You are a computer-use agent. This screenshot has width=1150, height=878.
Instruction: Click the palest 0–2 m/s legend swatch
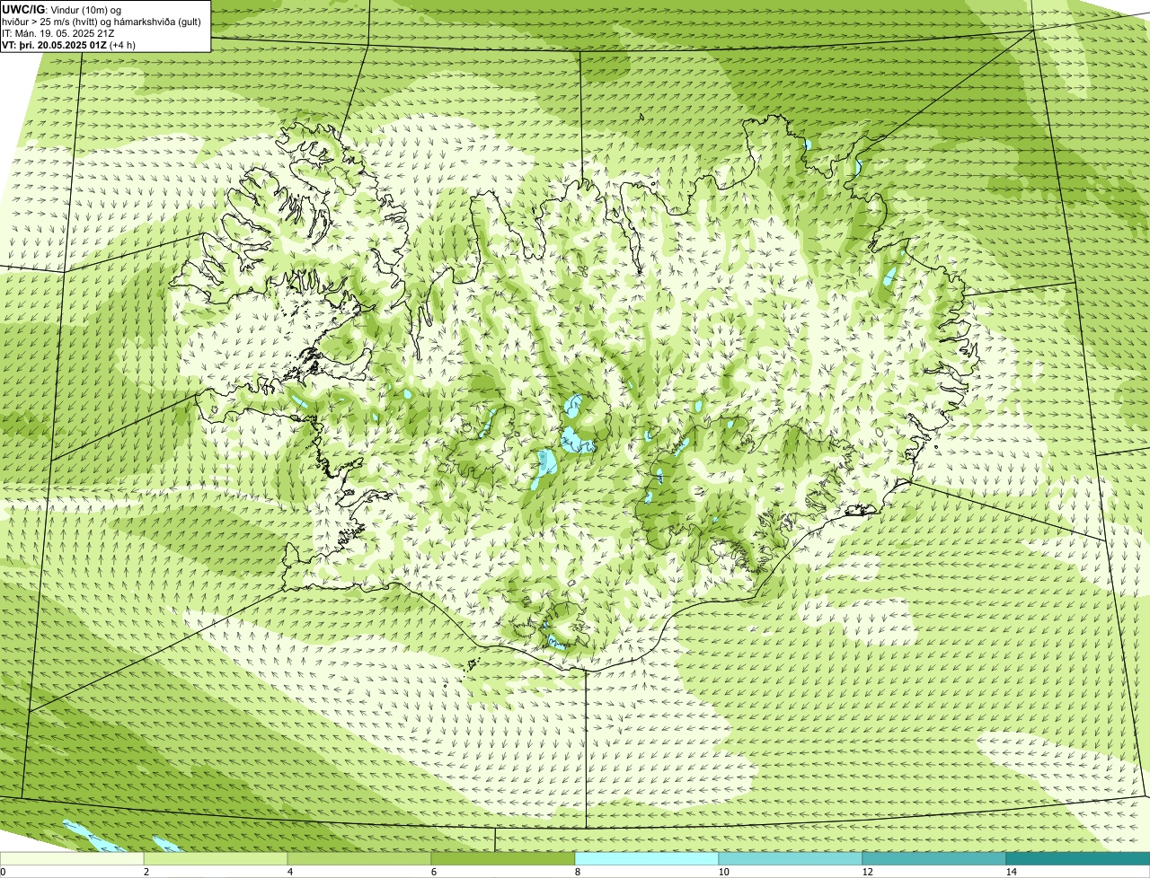(x=72, y=858)
